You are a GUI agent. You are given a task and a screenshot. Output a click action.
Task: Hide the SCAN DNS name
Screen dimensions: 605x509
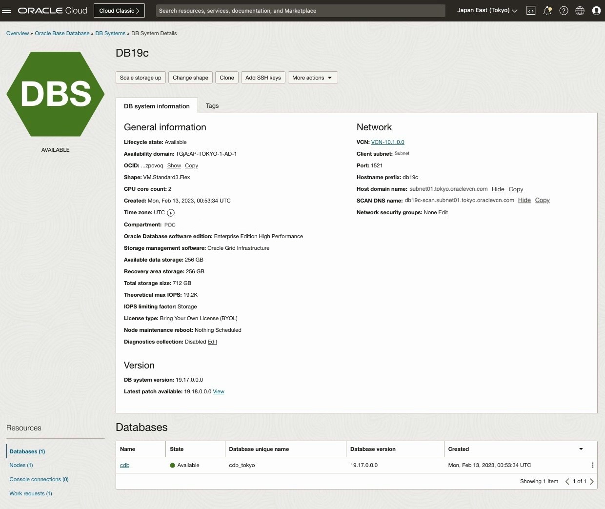524,201
